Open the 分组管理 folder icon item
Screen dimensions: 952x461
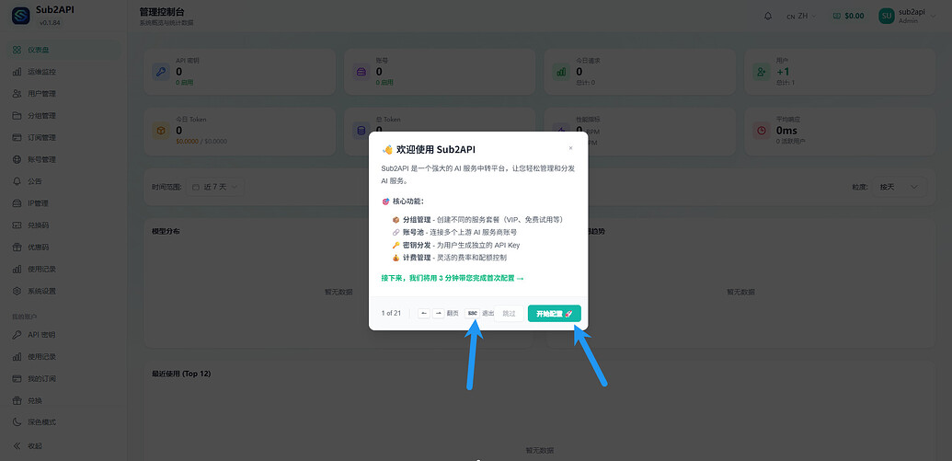17,115
